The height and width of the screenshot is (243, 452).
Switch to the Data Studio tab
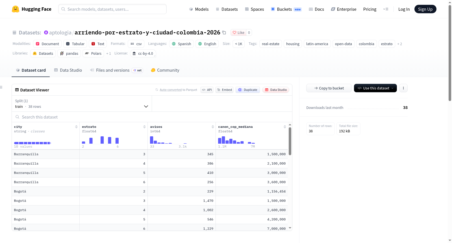[x=68, y=70]
